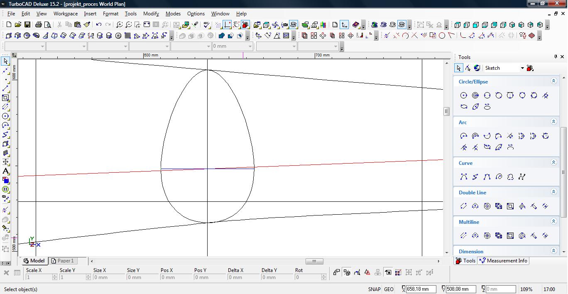568x294 pixels.
Task: Open the Sketch dropdown in Tools panel
Action: coord(522,68)
